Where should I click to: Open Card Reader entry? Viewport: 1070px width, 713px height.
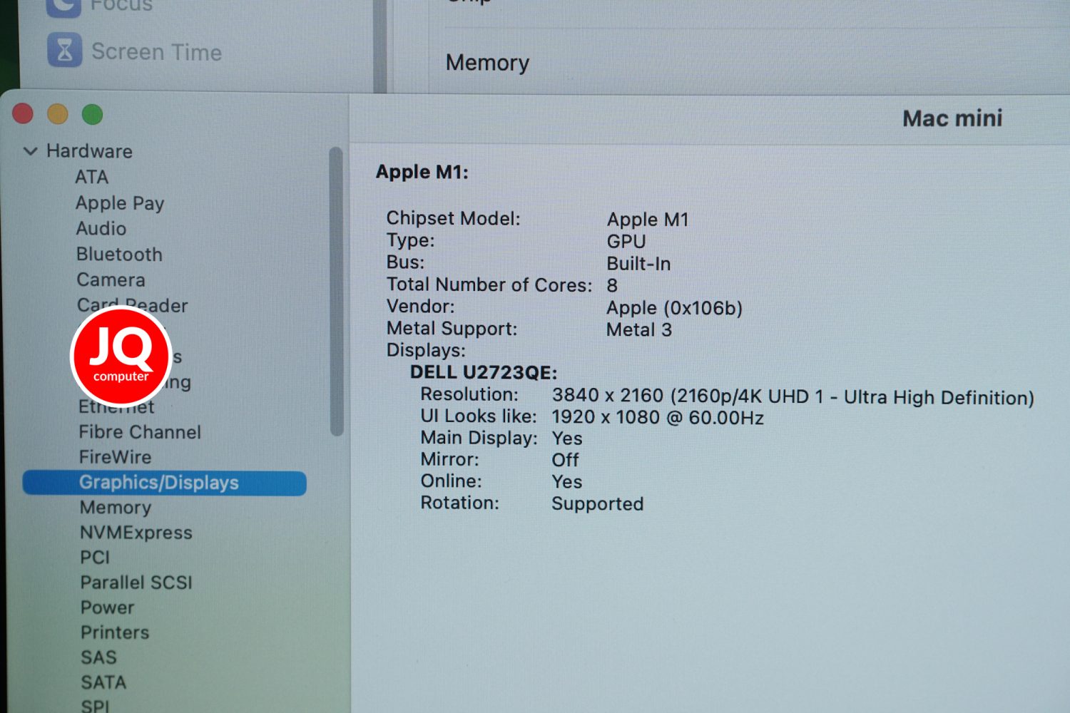click(132, 305)
